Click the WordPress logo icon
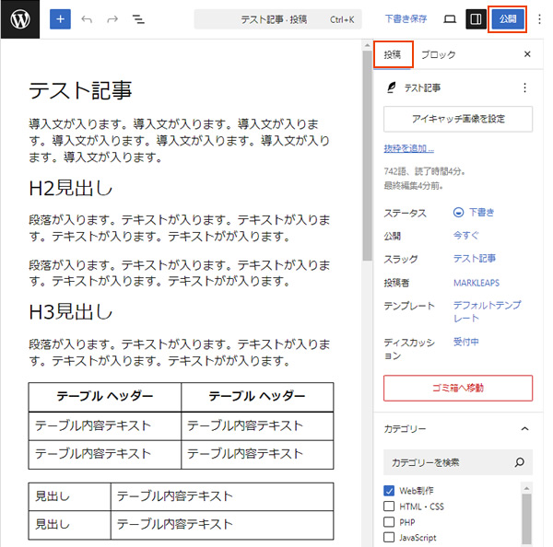This screenshot has height=547, width=553. (19, 18)
